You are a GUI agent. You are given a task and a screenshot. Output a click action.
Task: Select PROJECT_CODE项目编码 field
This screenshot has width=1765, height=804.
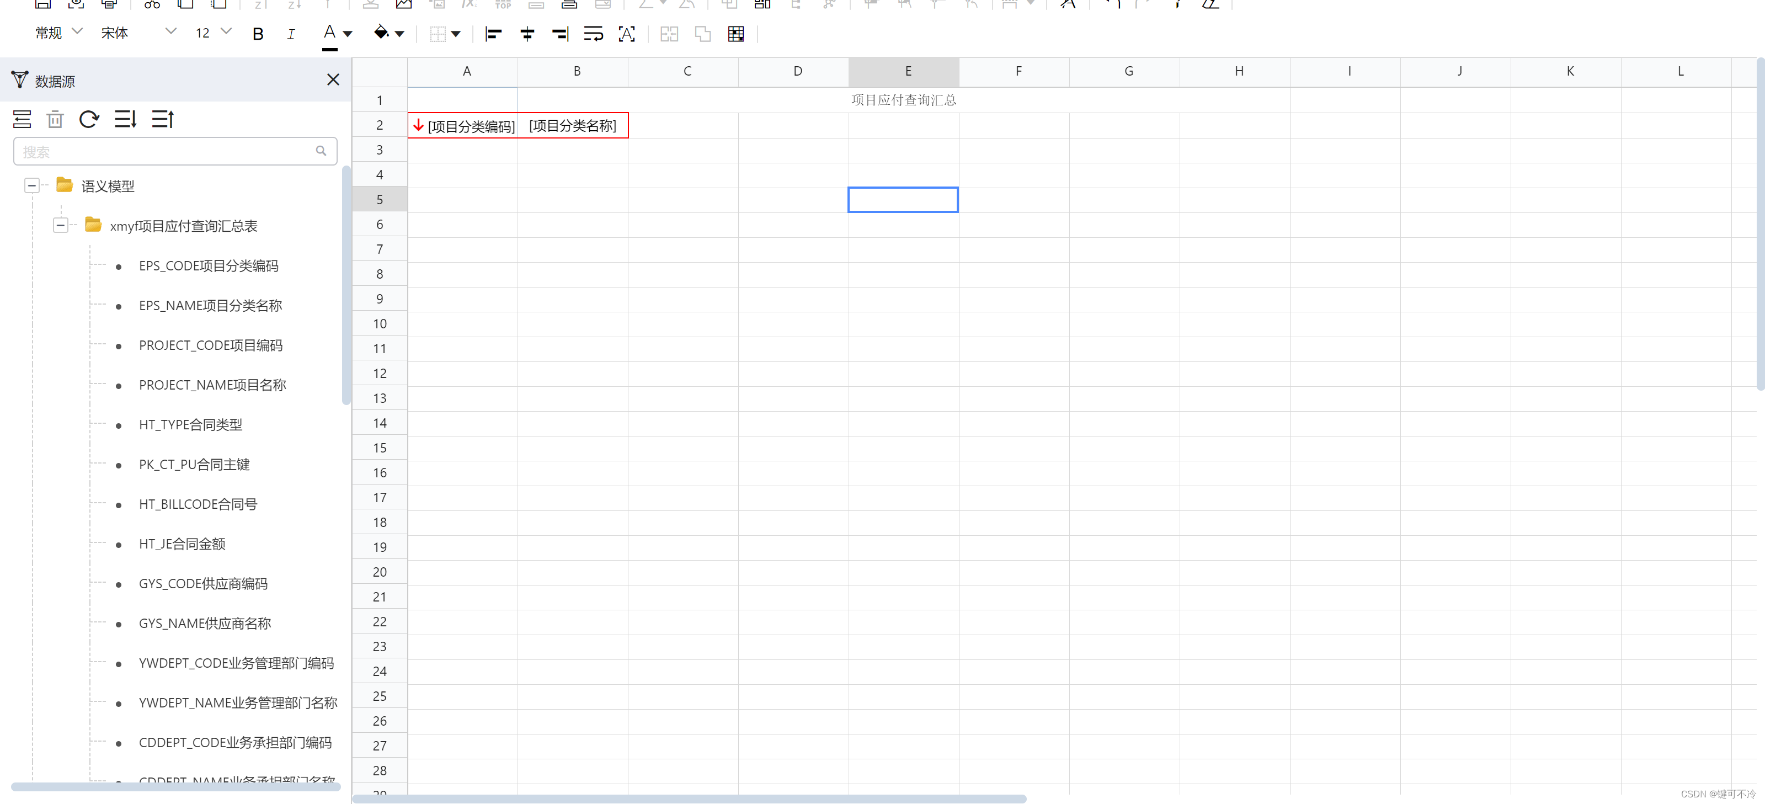pyautogui.click(x=210, y=345)
